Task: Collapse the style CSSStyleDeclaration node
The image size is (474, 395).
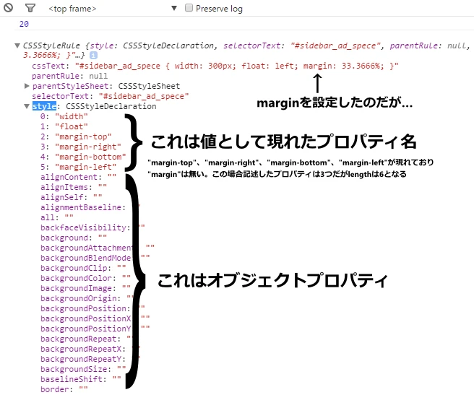Action: 27,106
